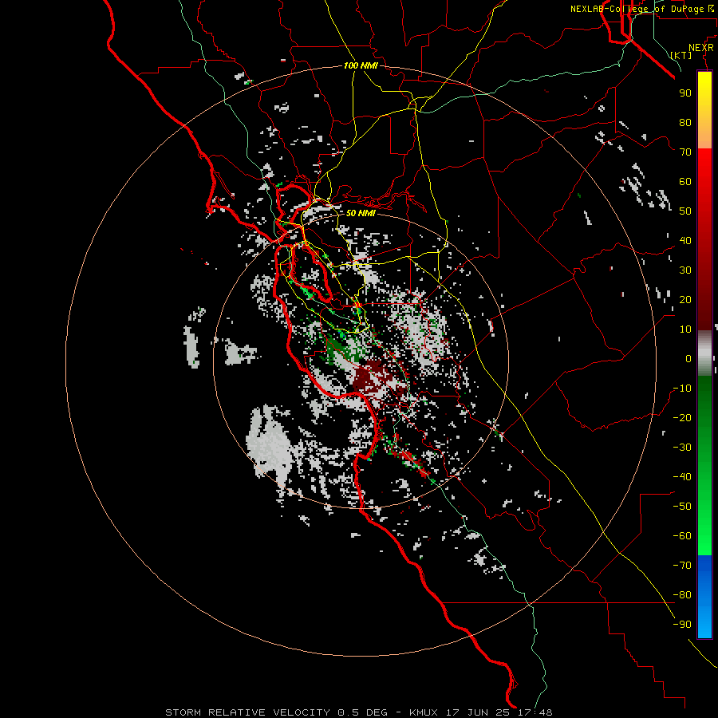
Task: Click the [KT] units label
Action: coord(681,55)
